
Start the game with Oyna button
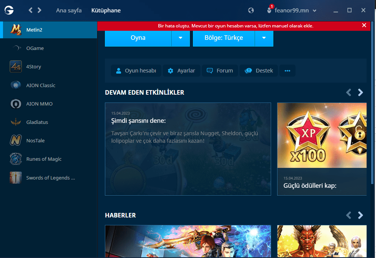tap(138, 38)
